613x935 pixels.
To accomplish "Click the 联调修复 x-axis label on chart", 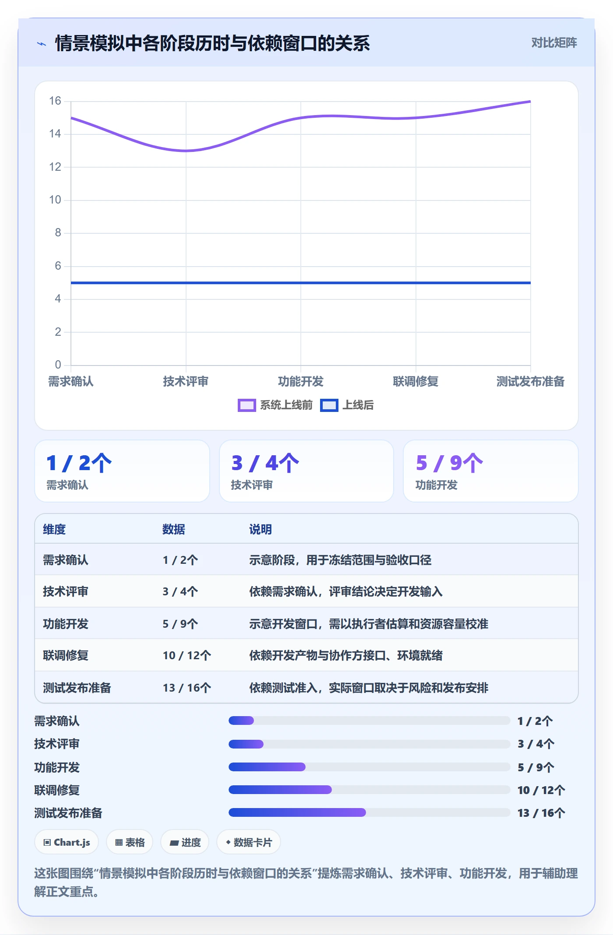I will (x=416, y=382).
